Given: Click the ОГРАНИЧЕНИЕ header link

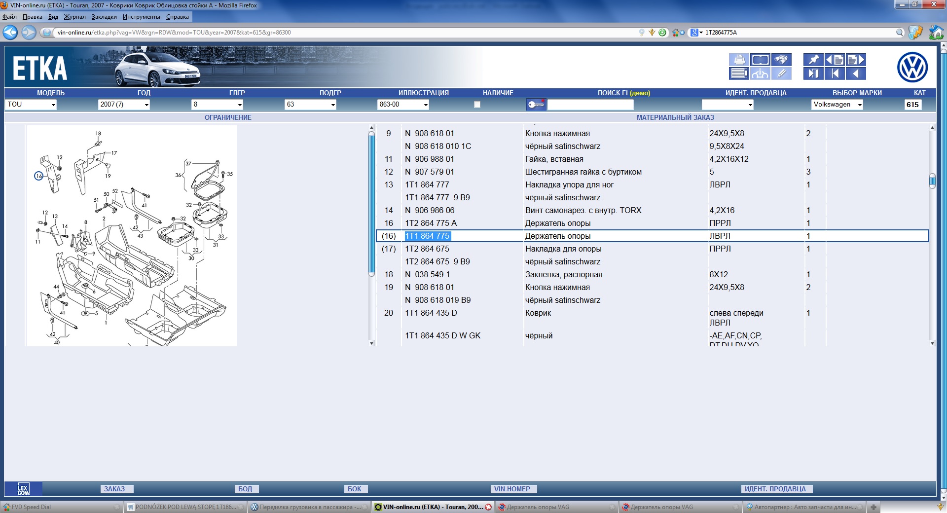Looking at the screenshot, I should [x=228, y=117].
